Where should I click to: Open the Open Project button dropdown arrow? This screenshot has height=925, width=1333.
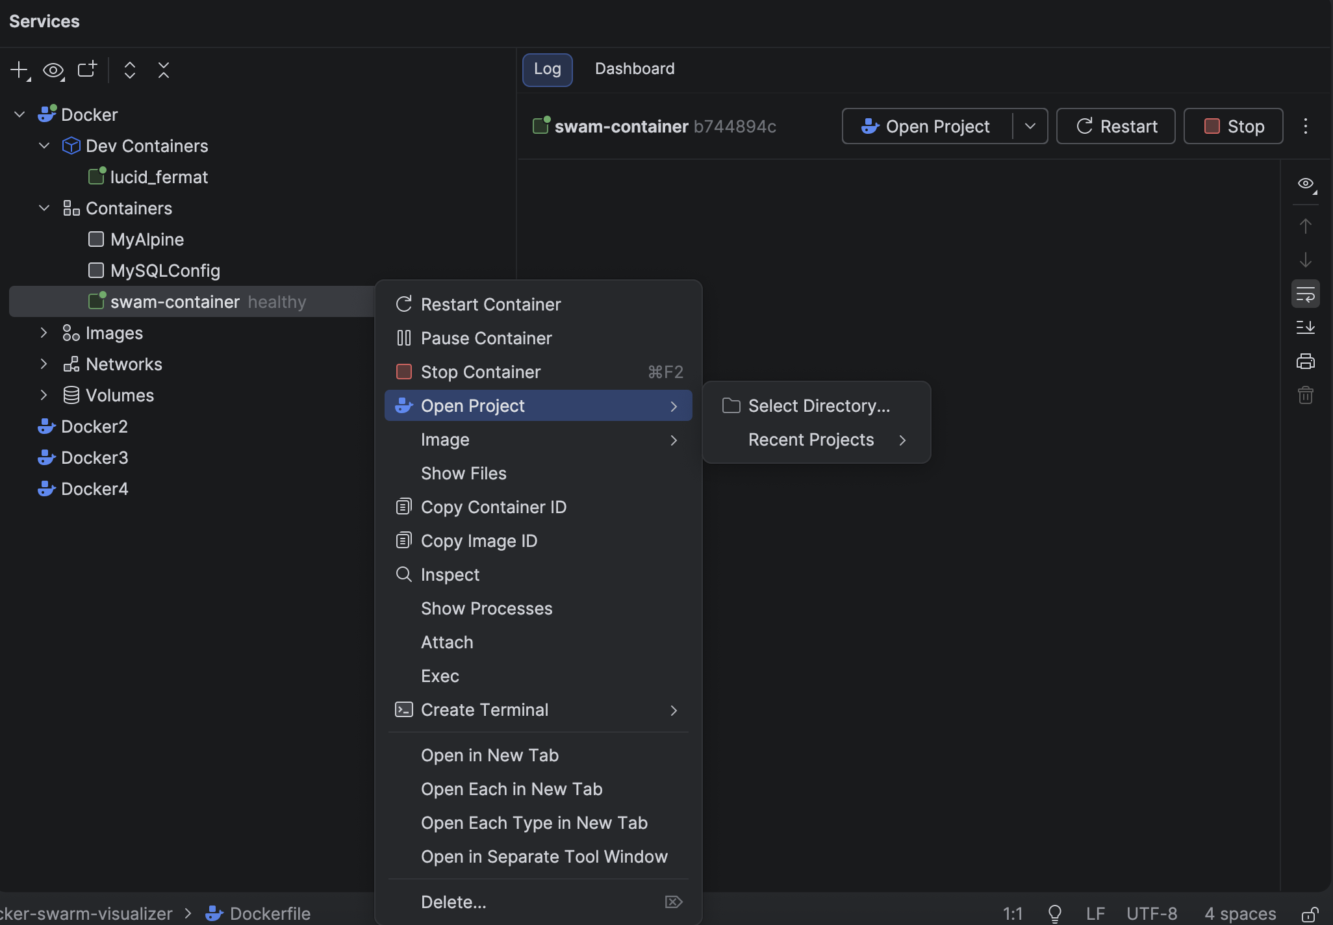(1030, 126)
